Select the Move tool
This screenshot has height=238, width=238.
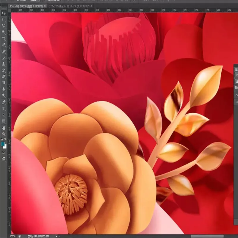pyautogui.click(x=4, y=13)
